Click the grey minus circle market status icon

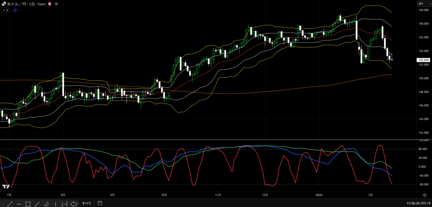[57, 4]
